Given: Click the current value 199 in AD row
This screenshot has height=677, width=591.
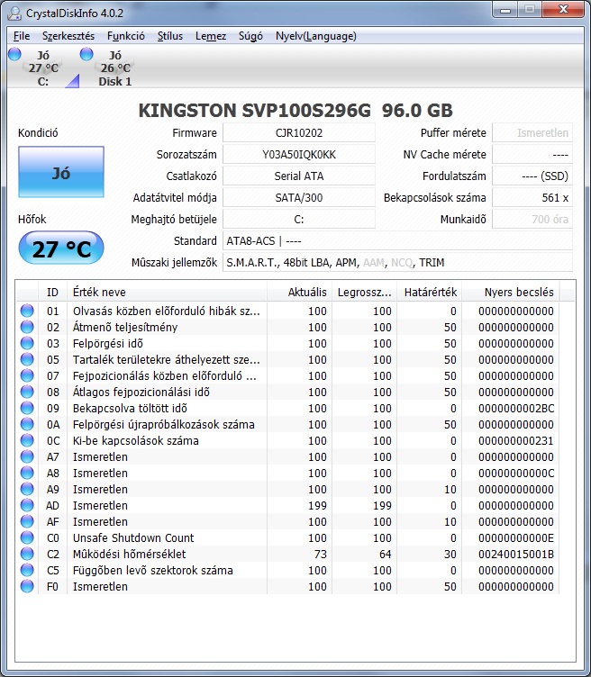Looking at the screenshot, I should coord(317,505).
